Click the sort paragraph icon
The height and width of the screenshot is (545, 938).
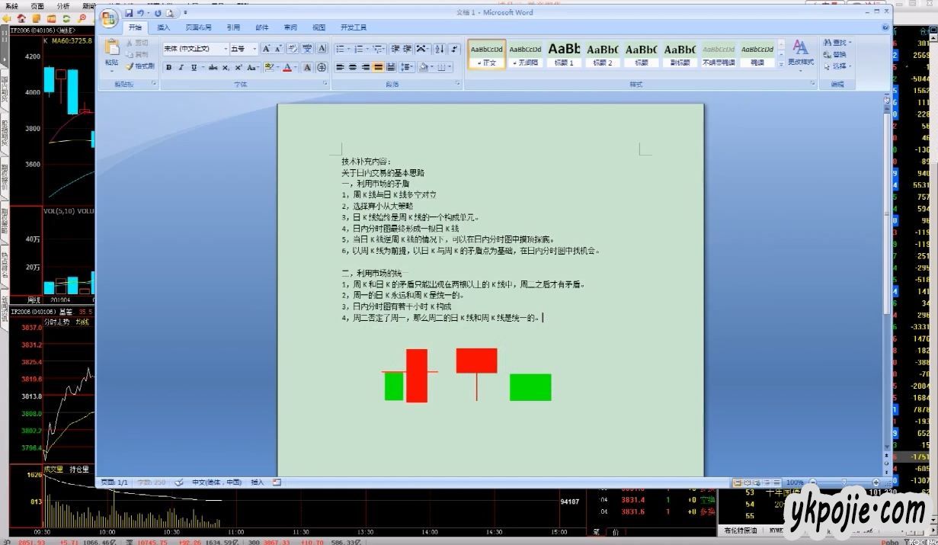tap(440, 49)
